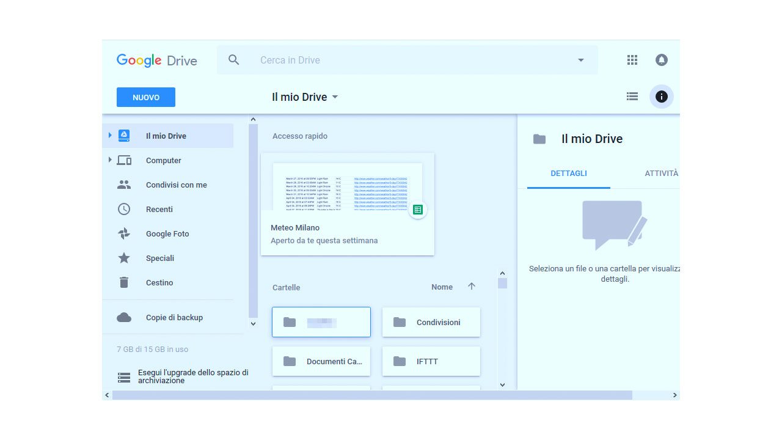Open Cestino trash in sidebar
The height and width of the screenshot is (440, 782).
159,282
